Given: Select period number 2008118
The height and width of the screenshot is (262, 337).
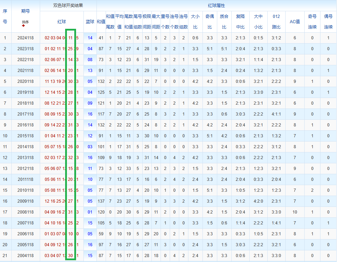Looking at the screenshot, I should click(26, 212).
